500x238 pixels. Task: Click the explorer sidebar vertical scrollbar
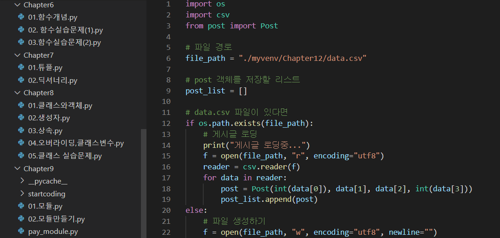point(144,184)
